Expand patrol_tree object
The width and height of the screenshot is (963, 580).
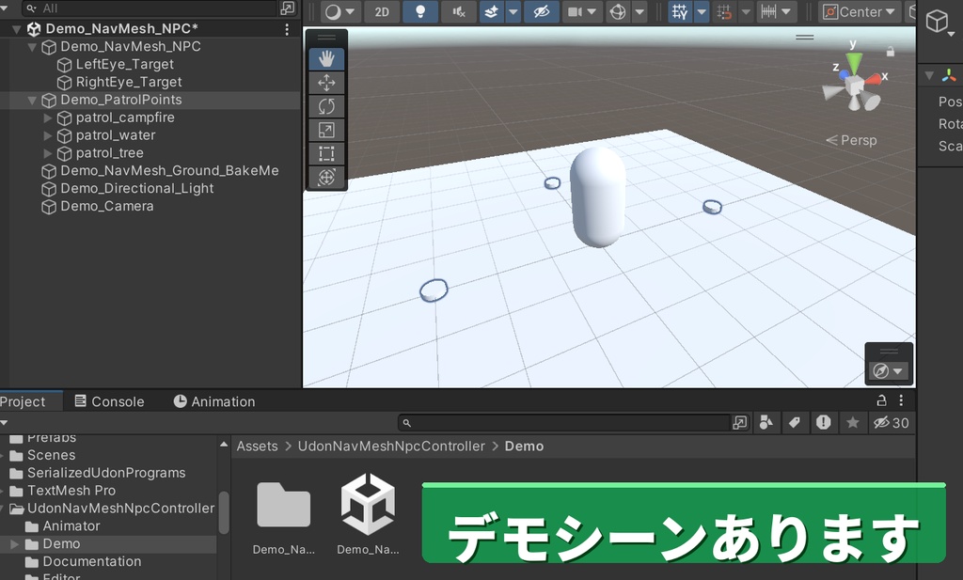(x=47, y=153)
